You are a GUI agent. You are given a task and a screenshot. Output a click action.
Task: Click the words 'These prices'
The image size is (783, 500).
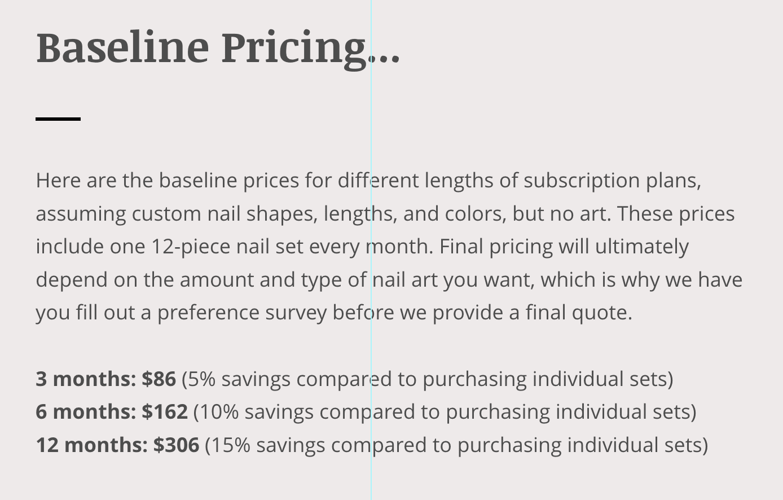[676, 214]
